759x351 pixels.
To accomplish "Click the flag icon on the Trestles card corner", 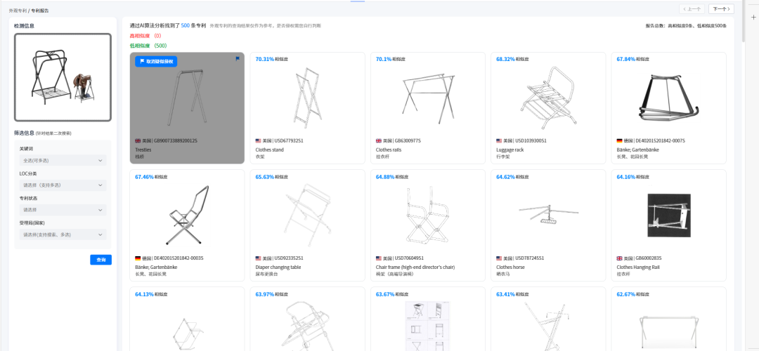I will [238, 59].
